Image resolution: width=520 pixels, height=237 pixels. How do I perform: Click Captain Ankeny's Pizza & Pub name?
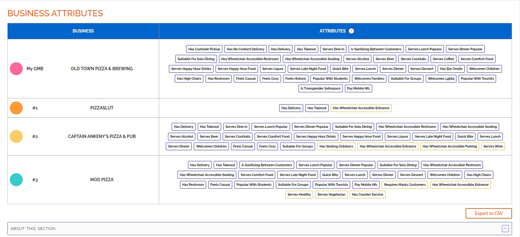coord(102,136)
